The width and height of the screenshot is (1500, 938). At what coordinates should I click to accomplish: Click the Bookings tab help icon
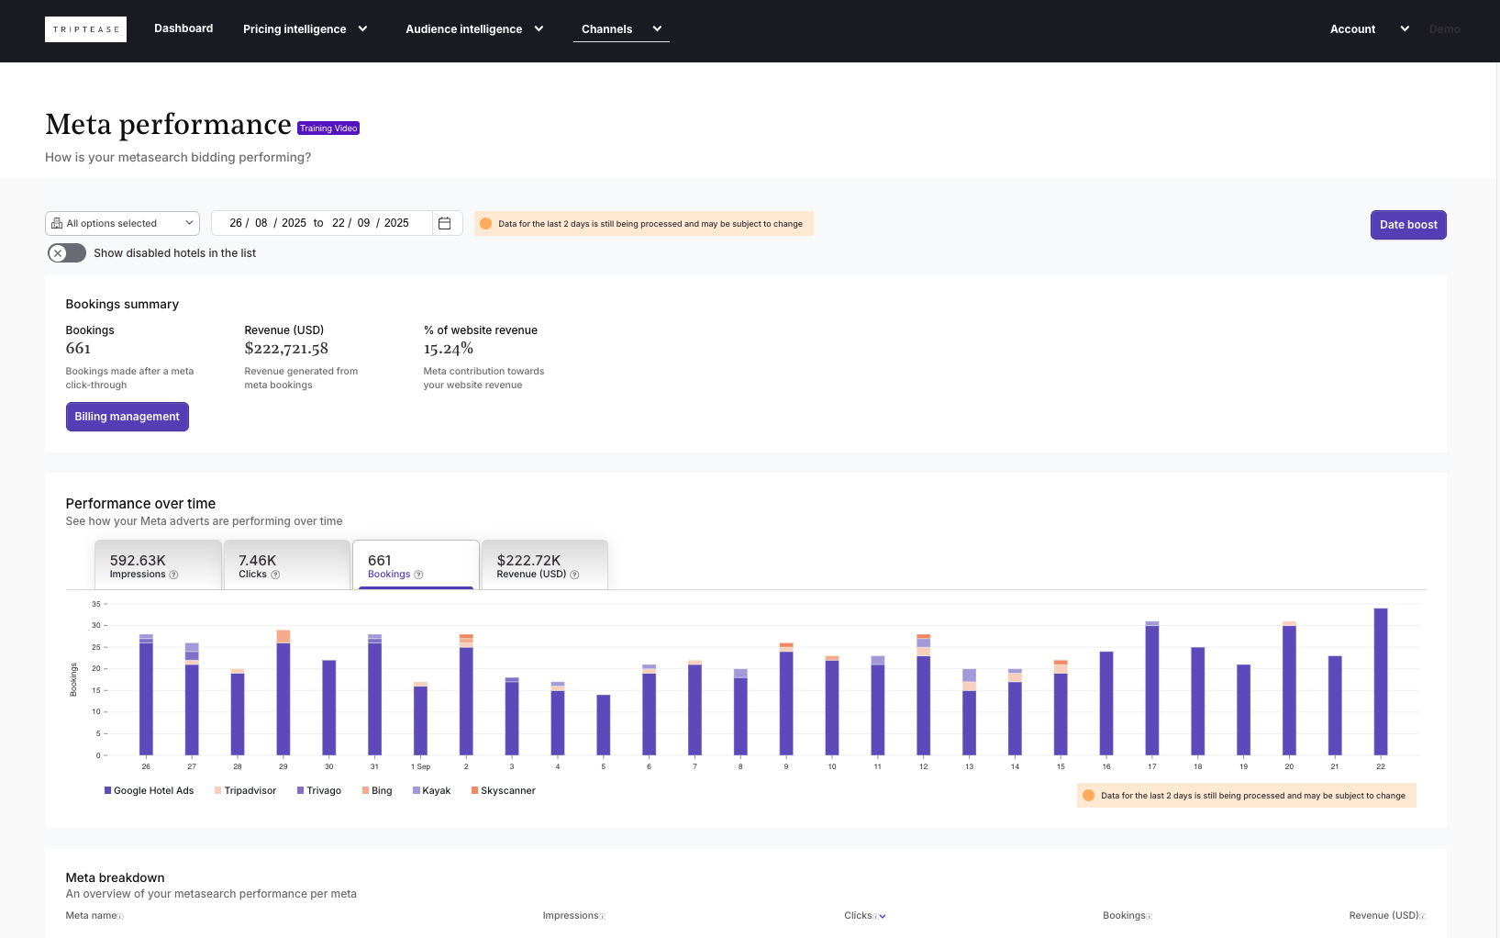tap(418, 575)
